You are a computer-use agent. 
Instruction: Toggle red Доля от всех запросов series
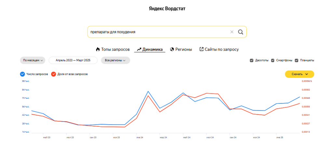coord(54,74)
